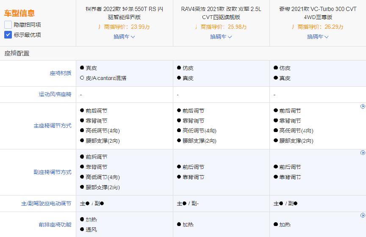The image size is (366, 237).
Task: Select the 探界者 2022款 550T RS model title
Action: (x=125, y=13)
